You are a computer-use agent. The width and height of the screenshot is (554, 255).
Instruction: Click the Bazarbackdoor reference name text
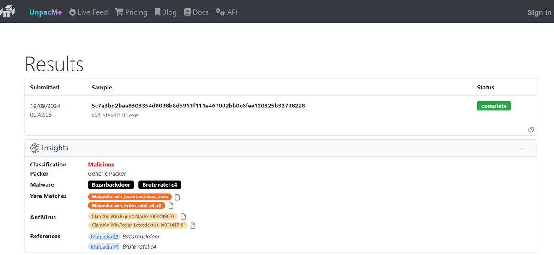[141, 237]
